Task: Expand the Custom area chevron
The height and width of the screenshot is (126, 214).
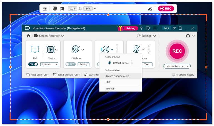Action: [56, 50]
